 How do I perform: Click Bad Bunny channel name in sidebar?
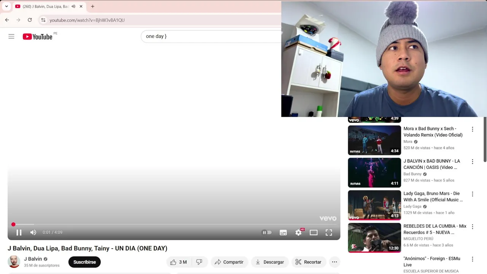pyautogui.click(x=412, y=174)
